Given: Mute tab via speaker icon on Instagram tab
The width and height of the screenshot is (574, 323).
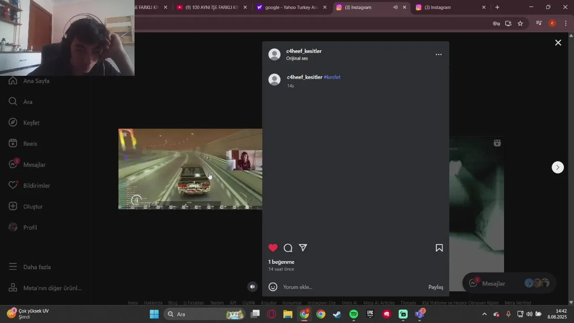Looking at the screenshot, I should (x=396, y=7).
